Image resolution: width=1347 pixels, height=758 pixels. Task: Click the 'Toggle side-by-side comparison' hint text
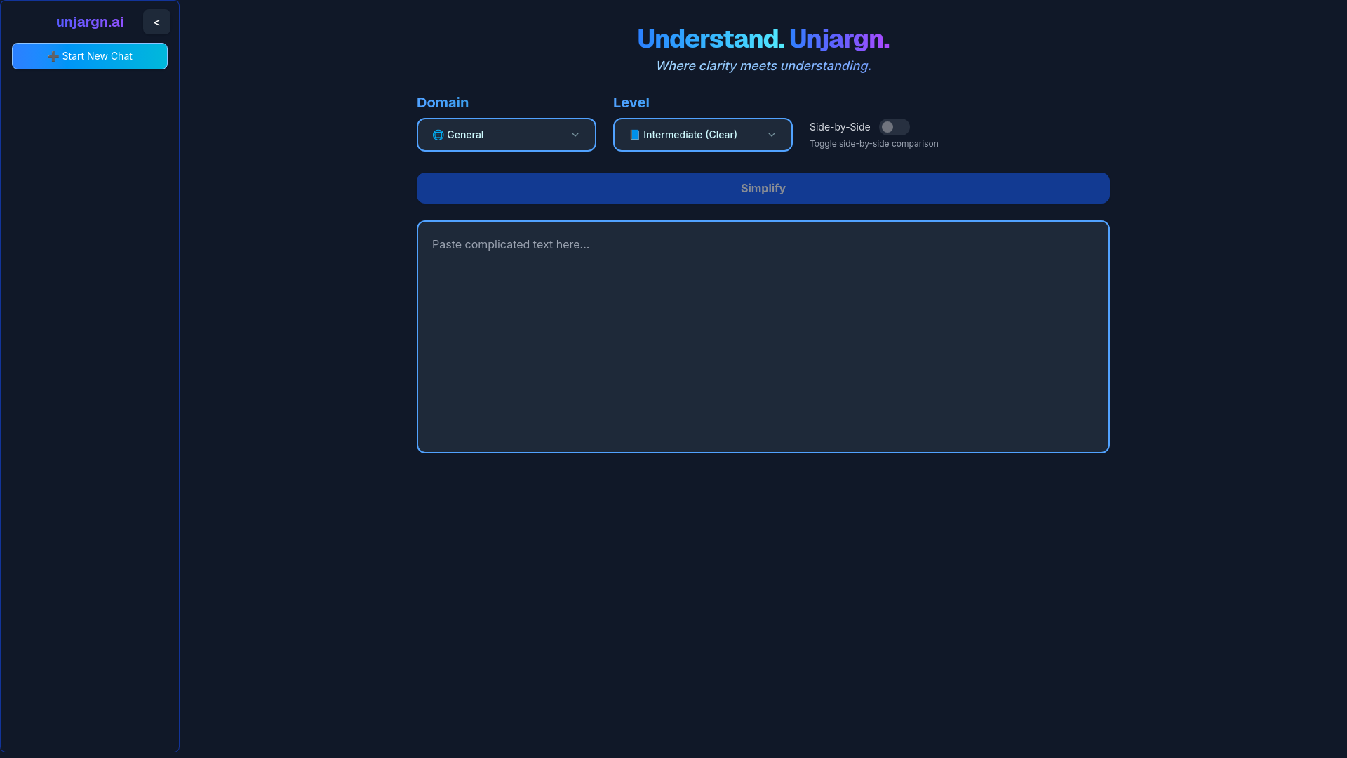tap(873, 144)
